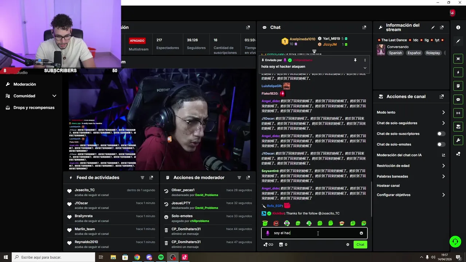Click the Spanish tag
The width and height of the screenshot is (466, 262).
tap(395, 53)
